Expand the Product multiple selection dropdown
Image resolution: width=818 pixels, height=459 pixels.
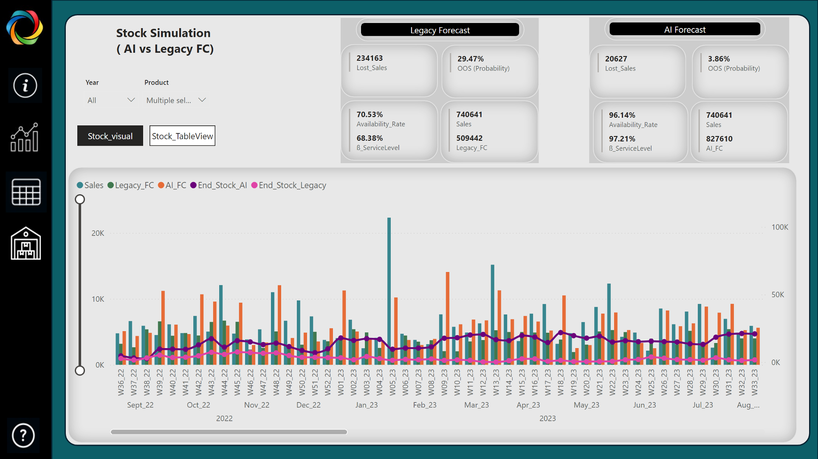point(175,100)
